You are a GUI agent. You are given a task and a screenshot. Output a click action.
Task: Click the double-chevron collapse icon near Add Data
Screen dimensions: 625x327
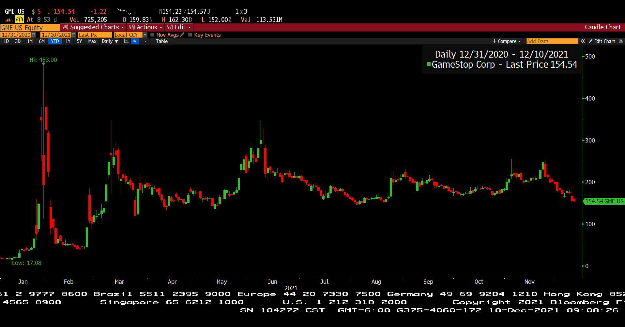pos(583,41)
